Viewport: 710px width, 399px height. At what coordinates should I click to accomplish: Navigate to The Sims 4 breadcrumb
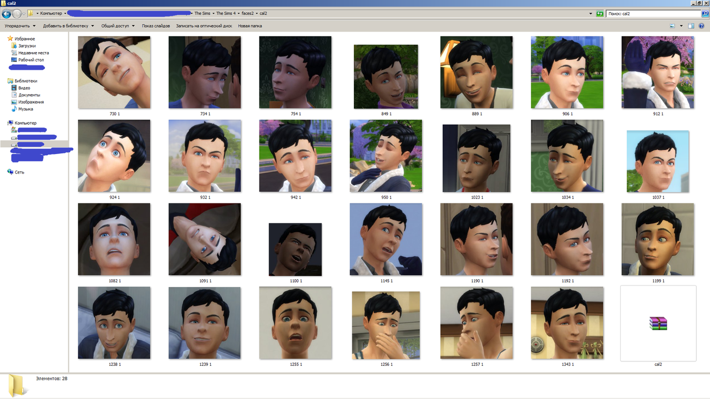click(x=226, y=13)
